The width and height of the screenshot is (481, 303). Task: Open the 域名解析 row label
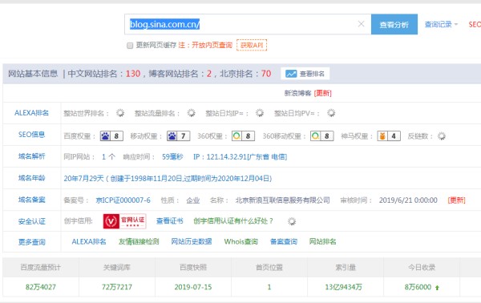point(31,156)
